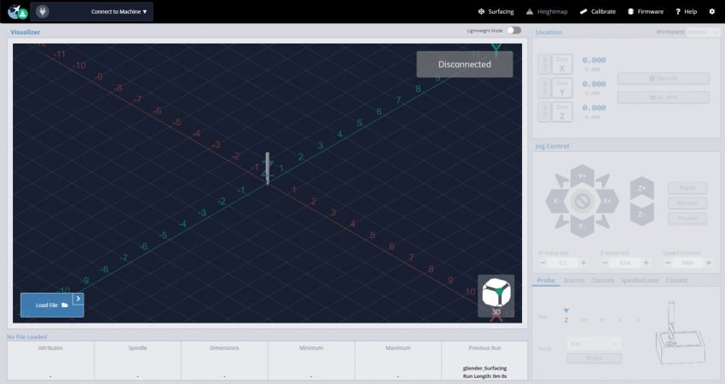Click the Zero Z button
This screenshot has width=725, height=384.
coord(562,112)
